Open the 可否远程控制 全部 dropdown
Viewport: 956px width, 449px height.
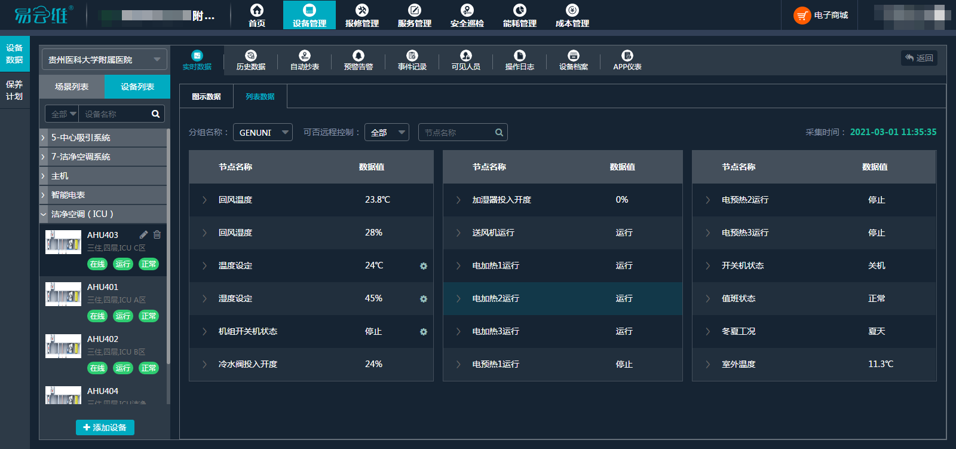[x=387, y=132]
